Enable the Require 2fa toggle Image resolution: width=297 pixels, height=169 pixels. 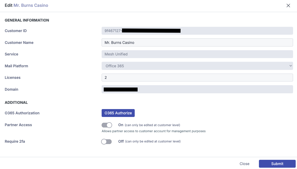(x=106, y=141)
